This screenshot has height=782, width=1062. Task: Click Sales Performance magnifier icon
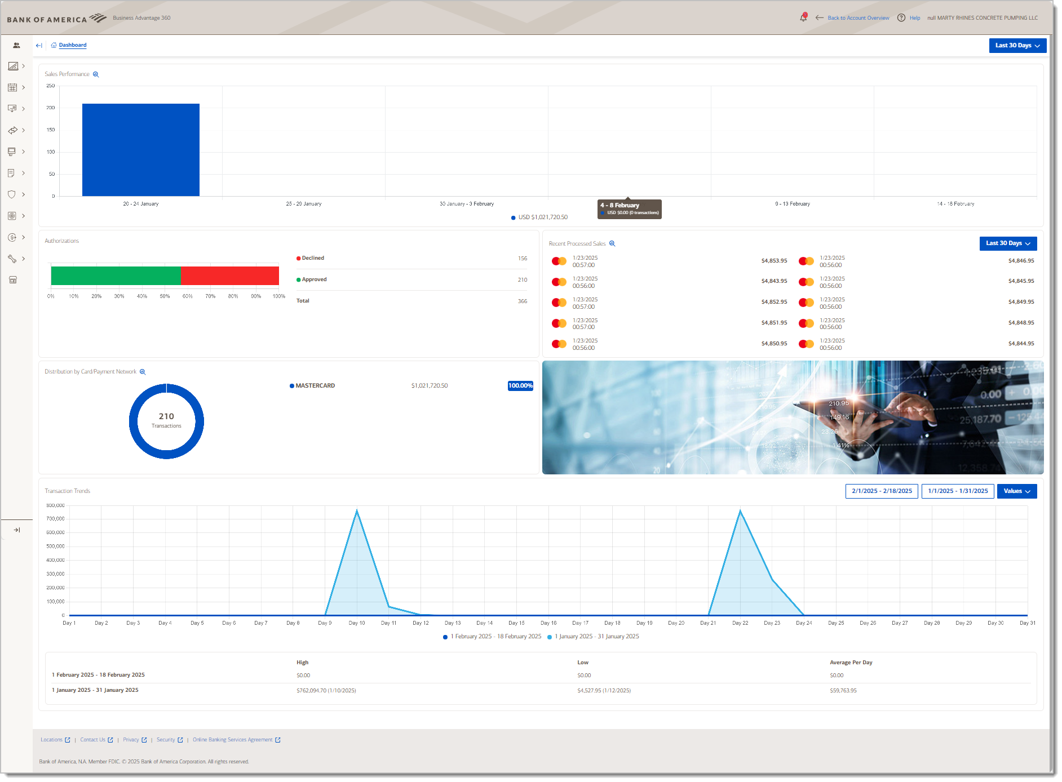tap(96, 74)
